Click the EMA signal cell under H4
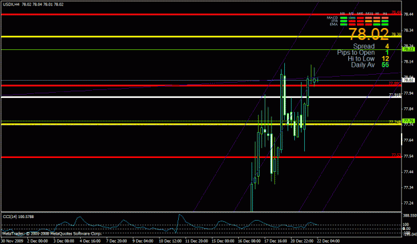417x244 pixels. 385,25
